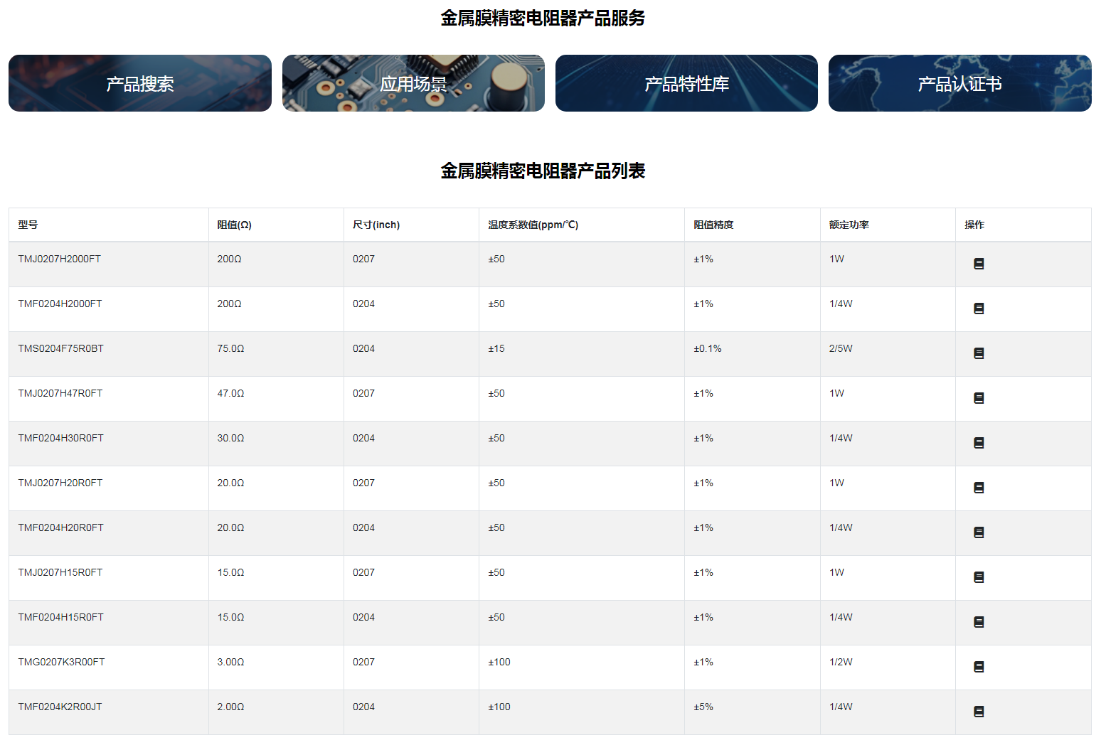The height and width of the screenshot is (740, 1101).
Task: View details icon for TMS0204F75R0BT
Action: pyautogui.click(x=979, y=353)
